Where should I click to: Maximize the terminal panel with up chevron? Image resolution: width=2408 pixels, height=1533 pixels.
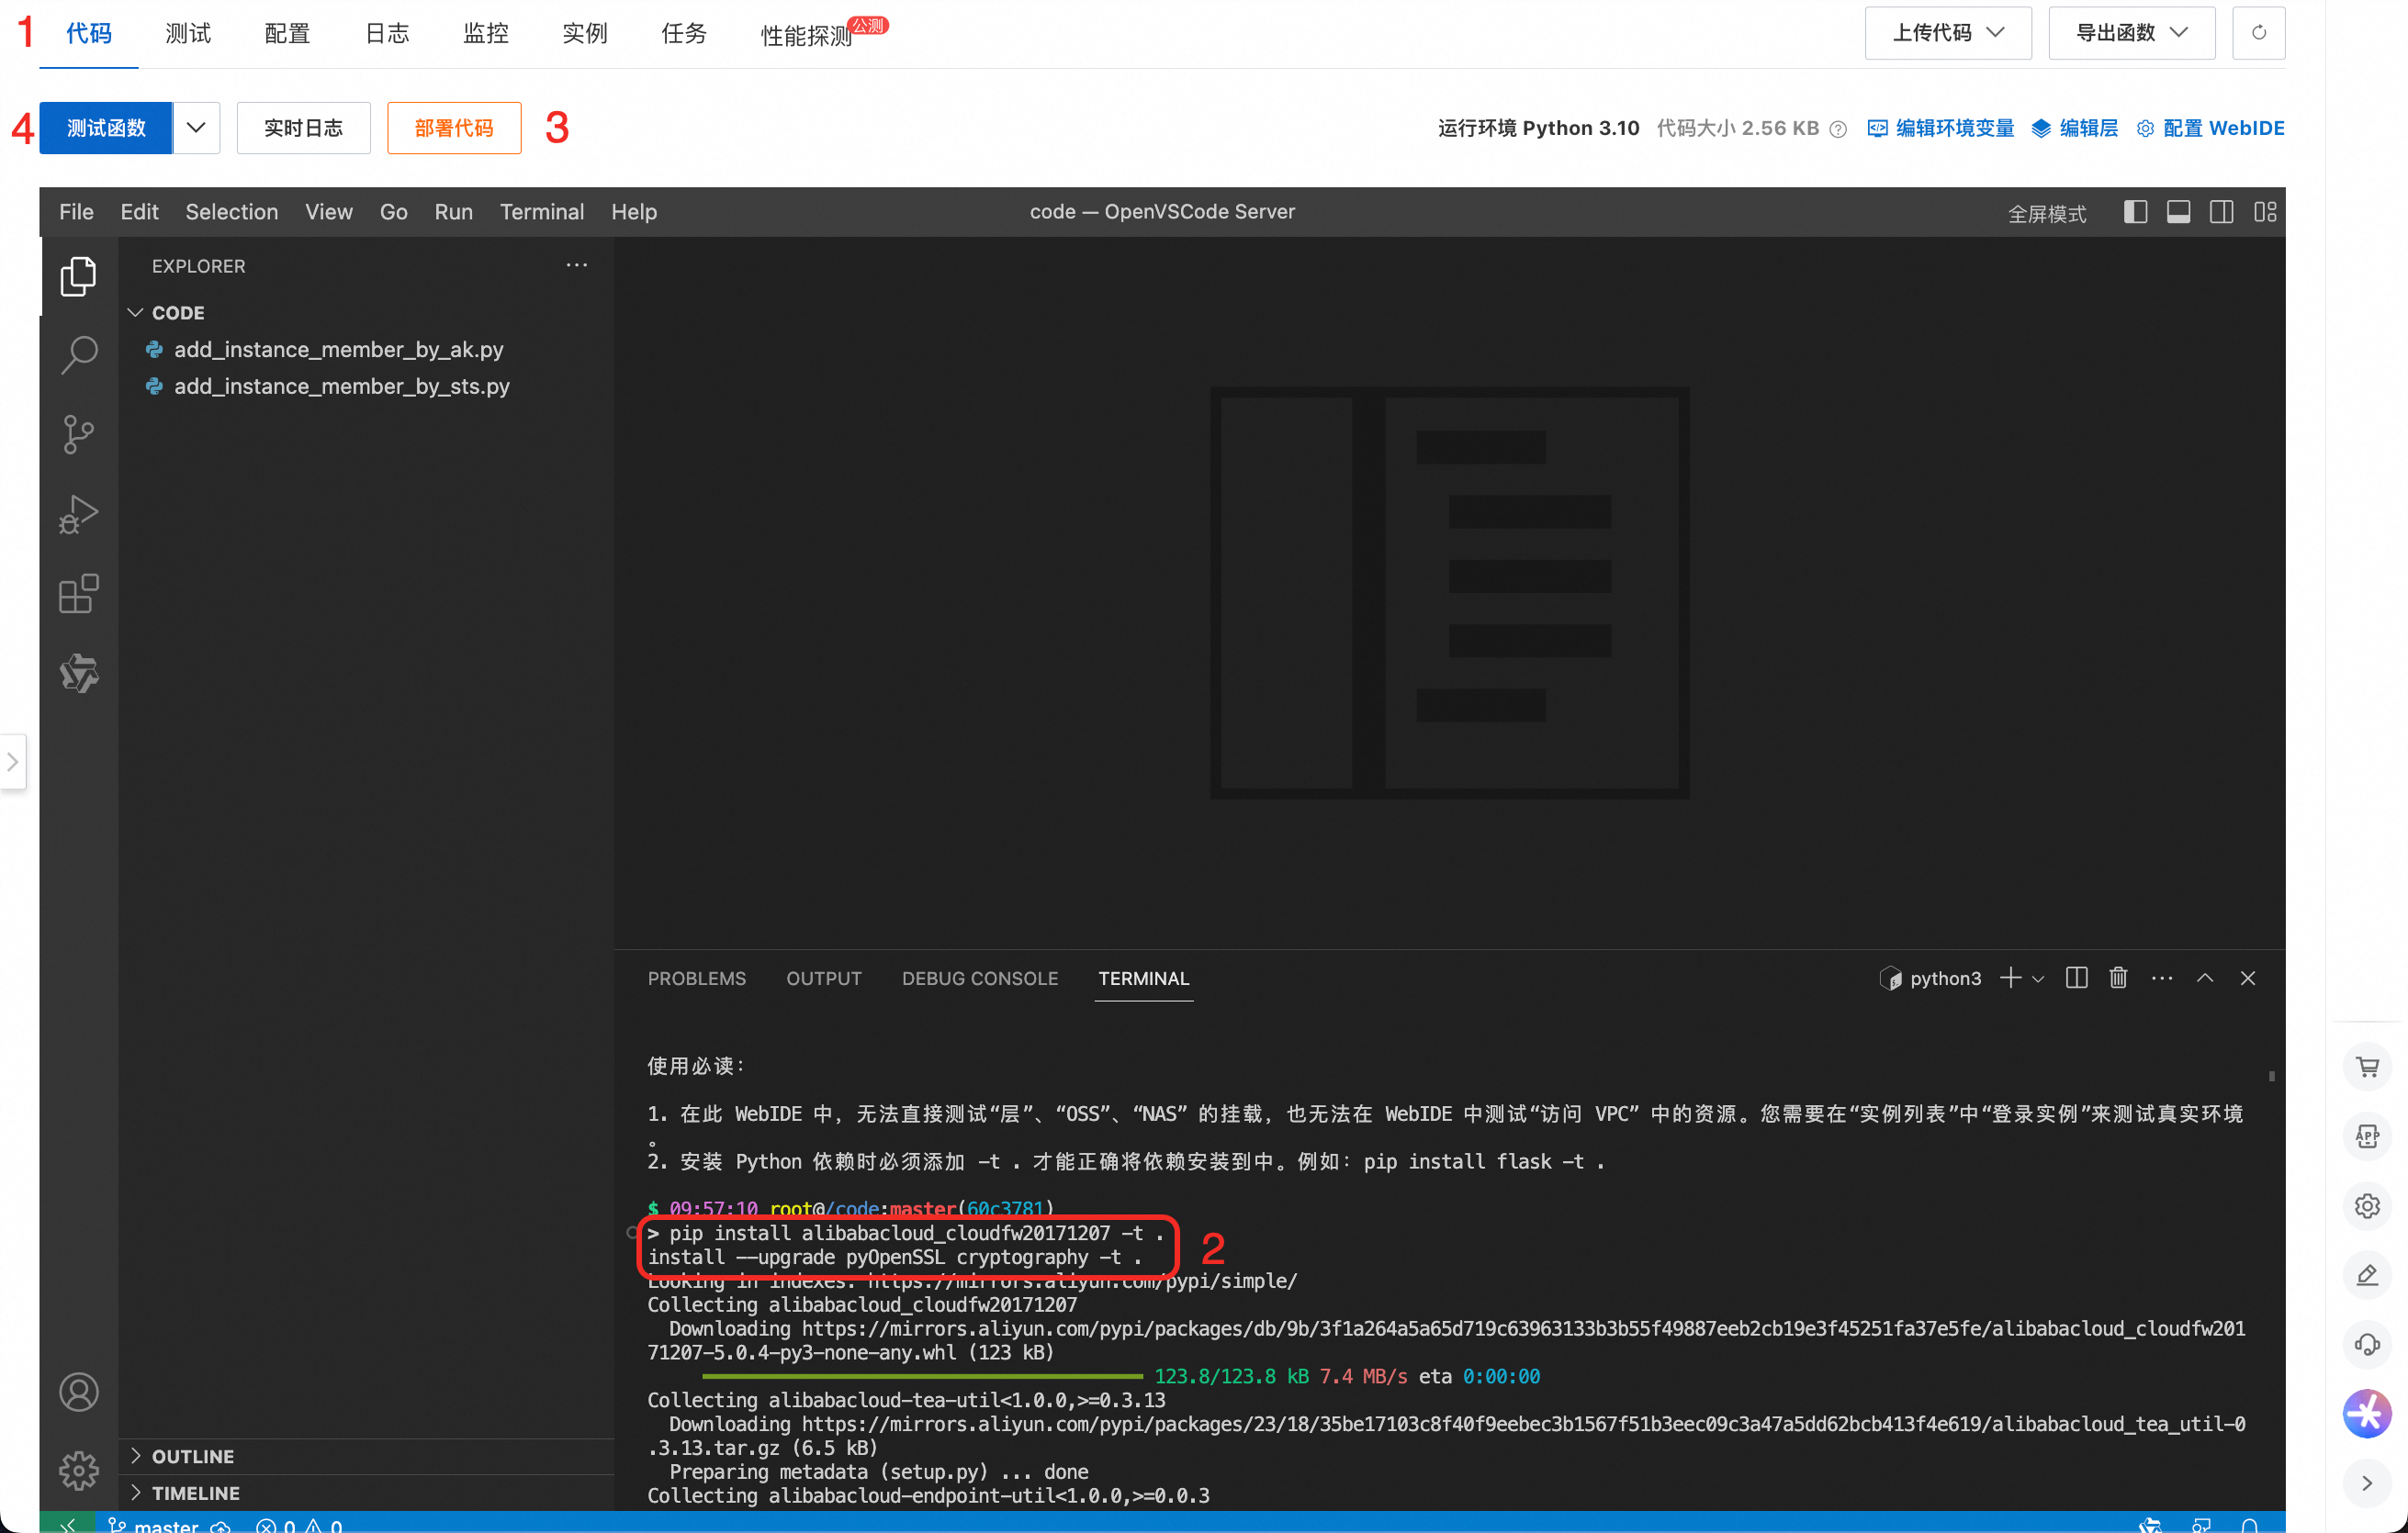(2204, 979)
